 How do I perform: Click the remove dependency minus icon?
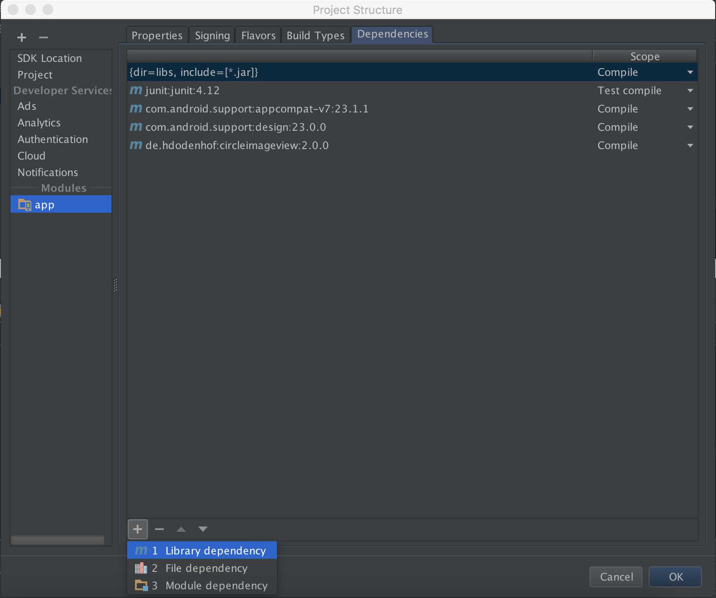pyautogui.click(x=159, y=529)
